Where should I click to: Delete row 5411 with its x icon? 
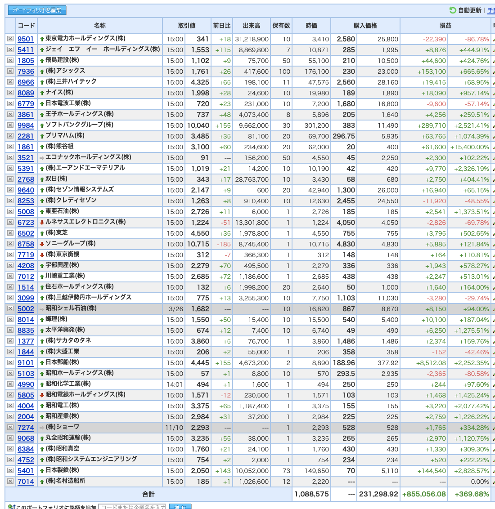10,49
